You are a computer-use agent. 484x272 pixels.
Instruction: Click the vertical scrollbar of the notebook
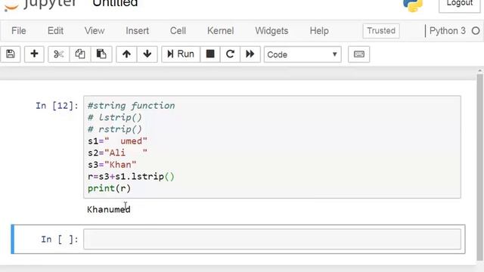[479, 166]
